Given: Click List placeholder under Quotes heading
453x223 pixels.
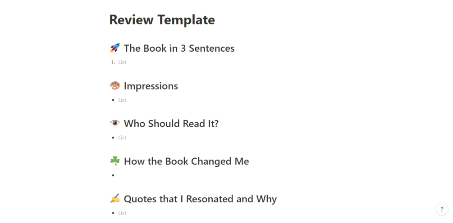Looking at the screenshot, I should tap(123, 213).
